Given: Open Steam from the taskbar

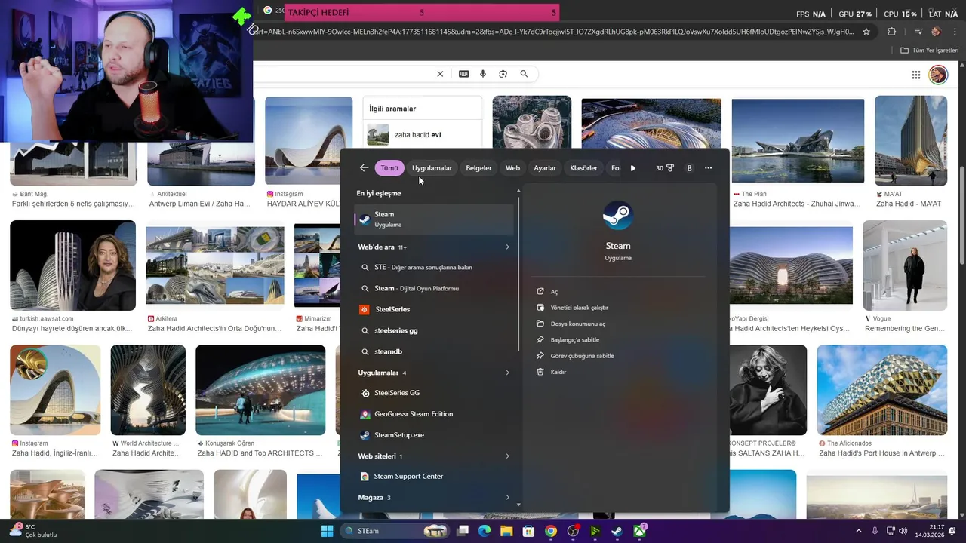Looking at the screenshot, I should tap(617, 531).
